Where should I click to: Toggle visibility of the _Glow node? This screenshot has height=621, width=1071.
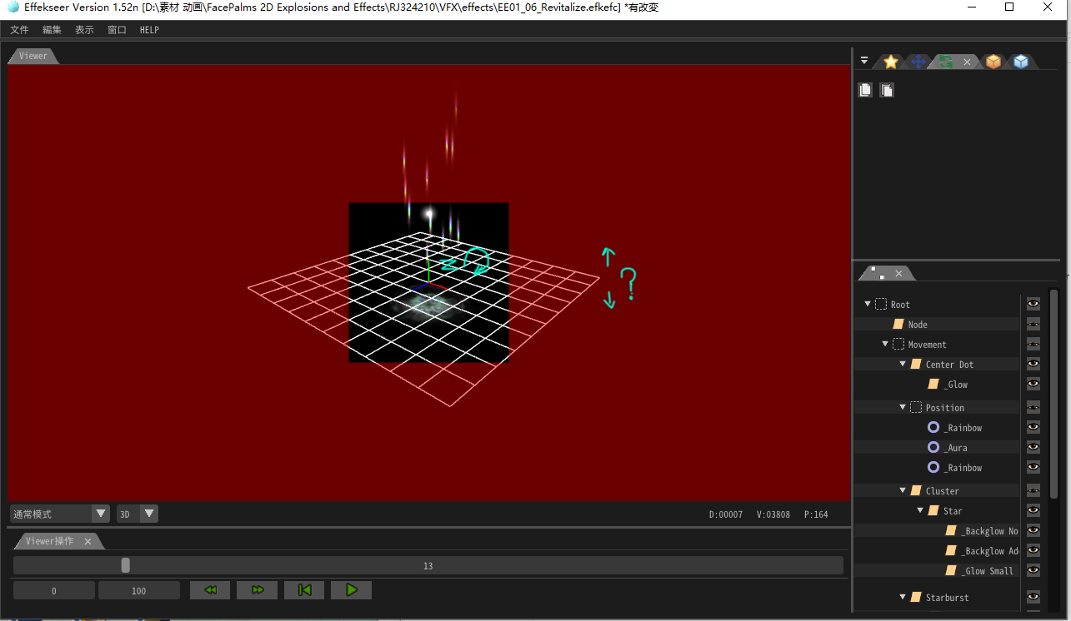pos(1033,385)
